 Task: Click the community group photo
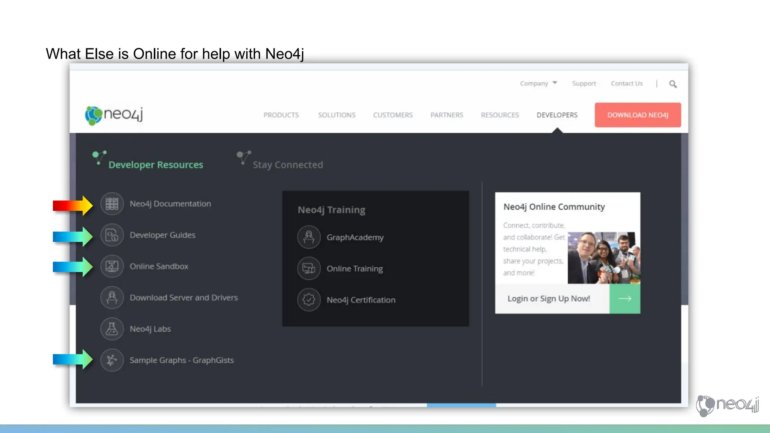coord(604,258)
